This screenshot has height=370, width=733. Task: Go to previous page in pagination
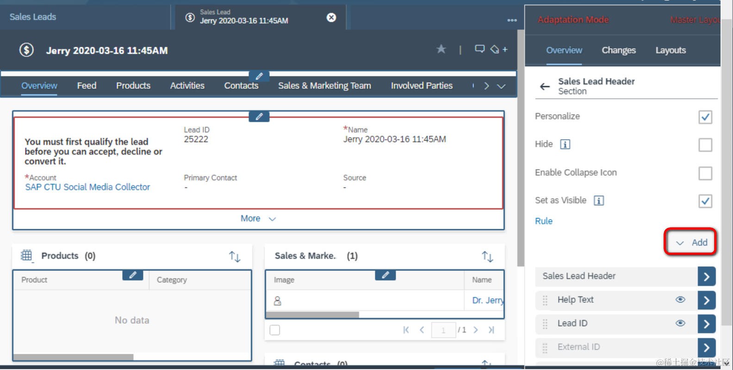tap(422, 330)
